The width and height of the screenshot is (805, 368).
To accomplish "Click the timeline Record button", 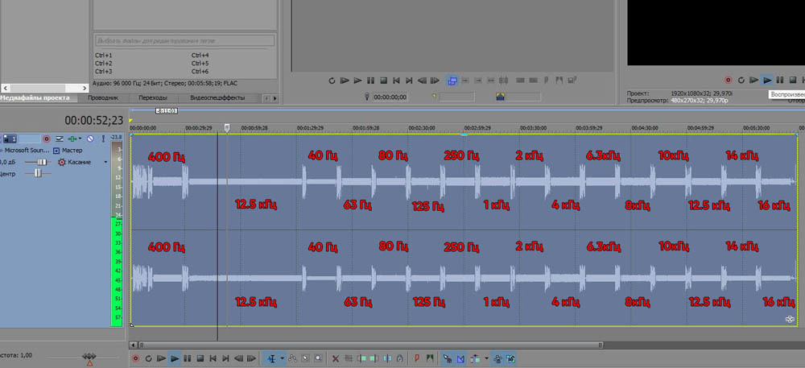I will [x=135, y=358].
